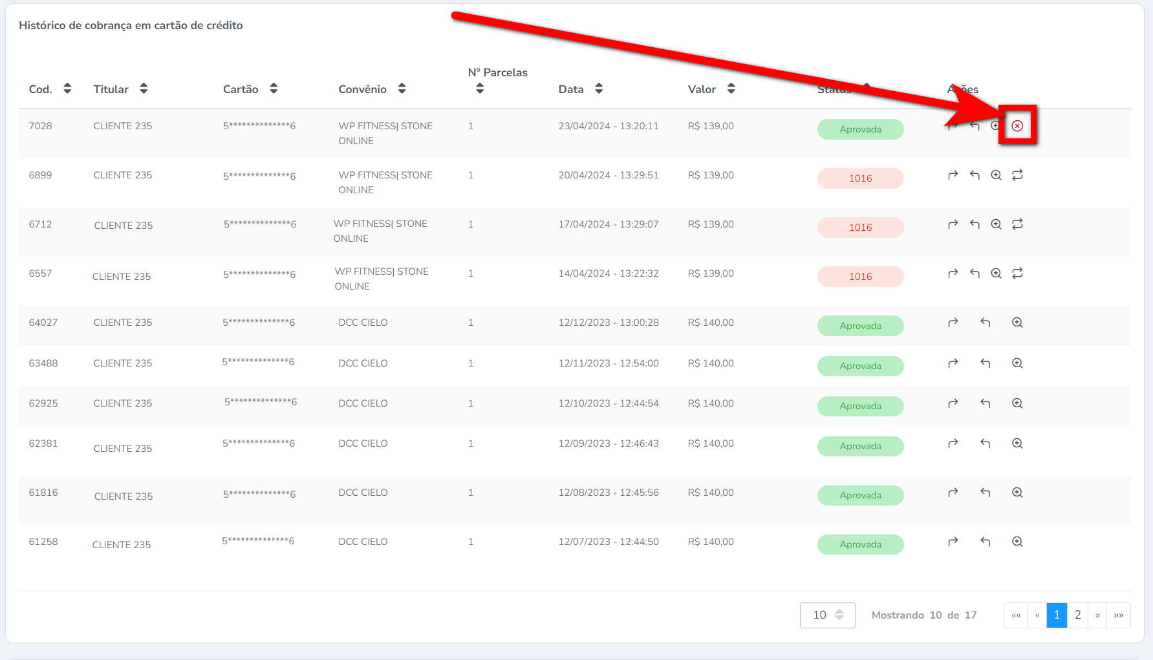Jump to first page with «« button
1153x660 pixels.
(x=1016, y=615)
